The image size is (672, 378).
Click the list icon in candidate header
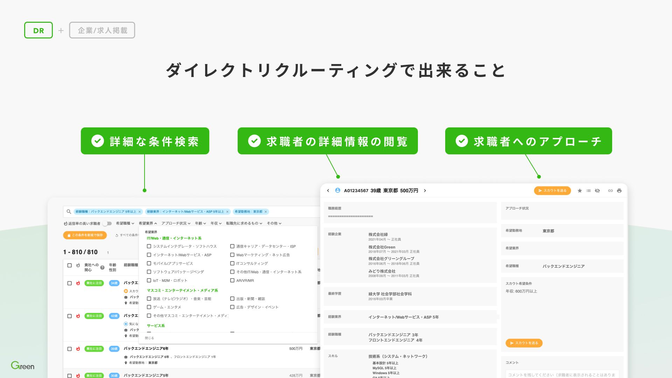click(588, 191)
